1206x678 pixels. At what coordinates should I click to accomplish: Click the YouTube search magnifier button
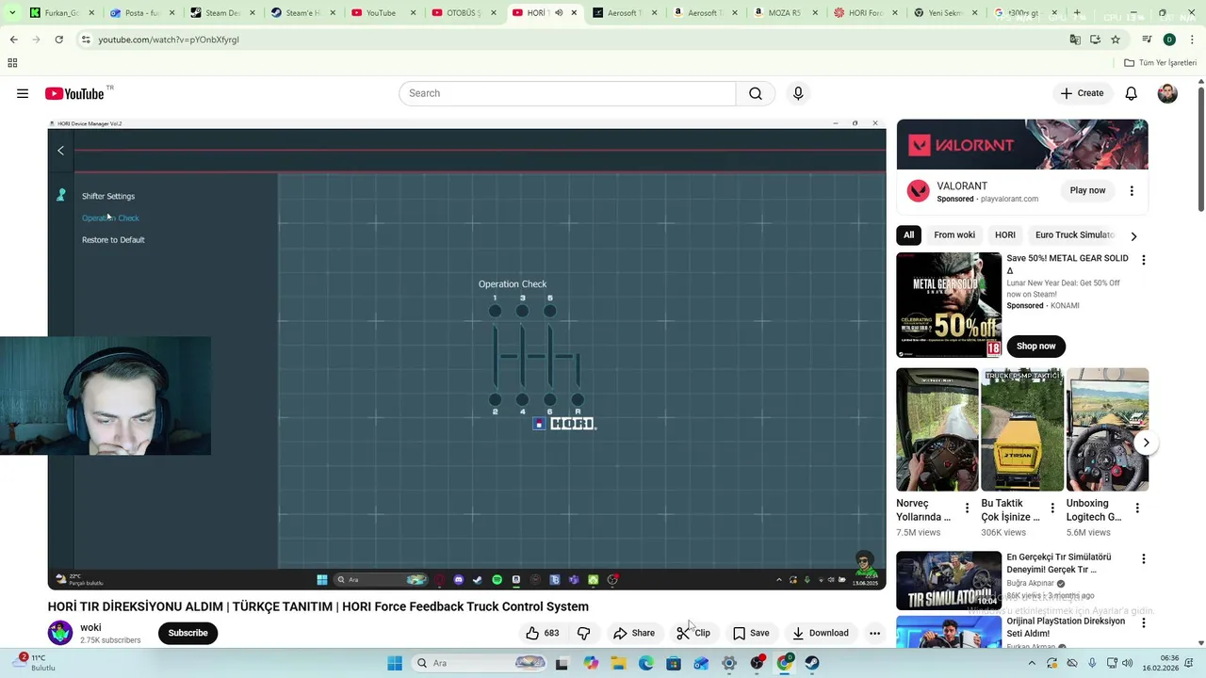[x=756, y=93]
